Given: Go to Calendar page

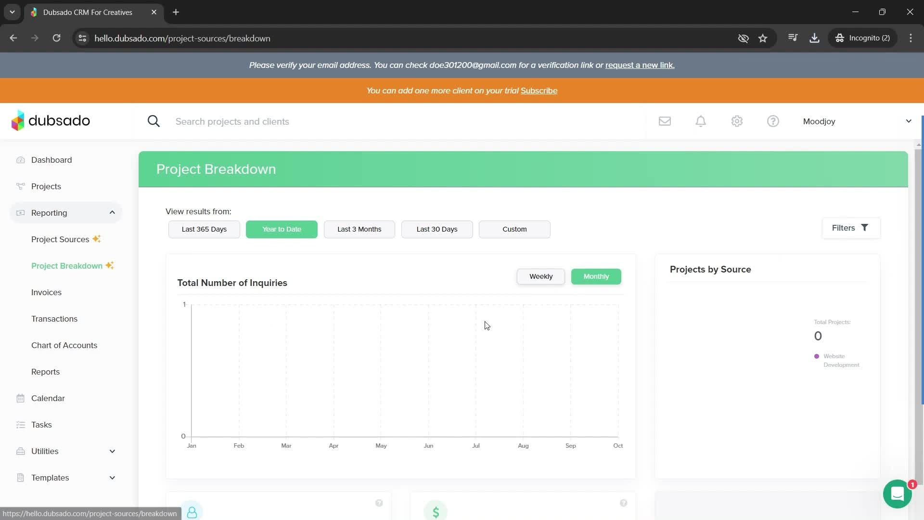Looking at the screenshot, I should click(48, 398).
